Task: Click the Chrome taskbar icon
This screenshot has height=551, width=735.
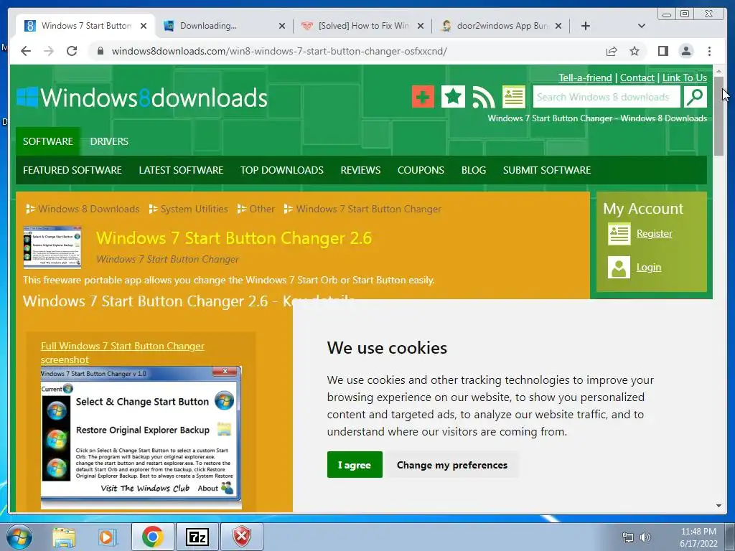Action: click(152, 537)
